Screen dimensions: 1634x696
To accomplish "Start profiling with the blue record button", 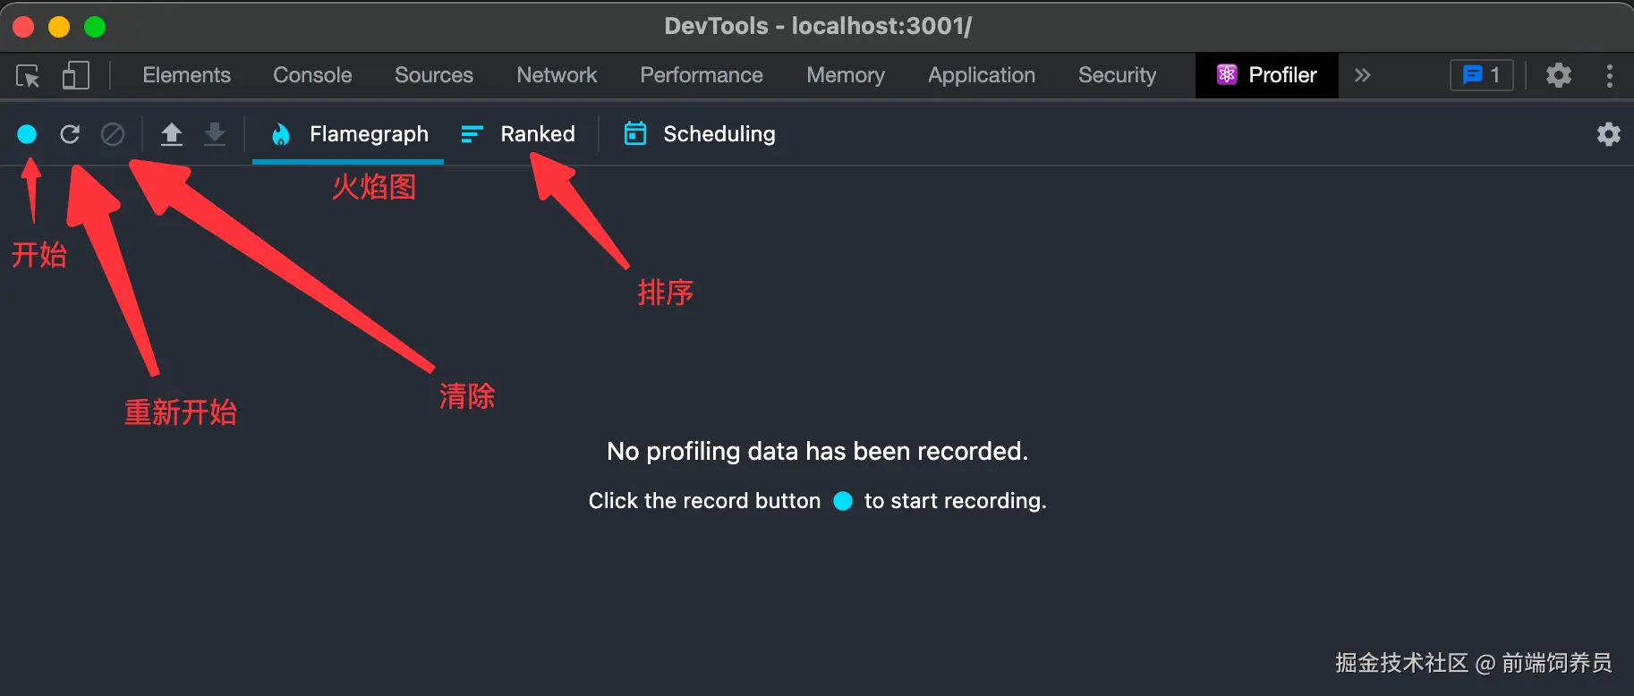I will (x=27, y=134).
